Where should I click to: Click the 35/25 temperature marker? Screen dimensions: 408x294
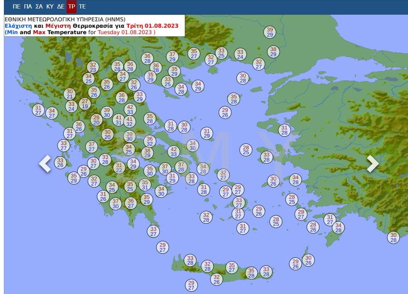(130, 187)
